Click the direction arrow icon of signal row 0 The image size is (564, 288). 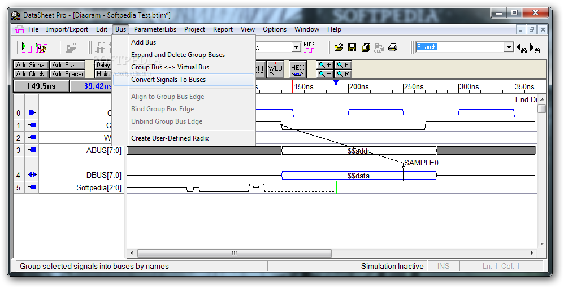click(x=32, y=112)
